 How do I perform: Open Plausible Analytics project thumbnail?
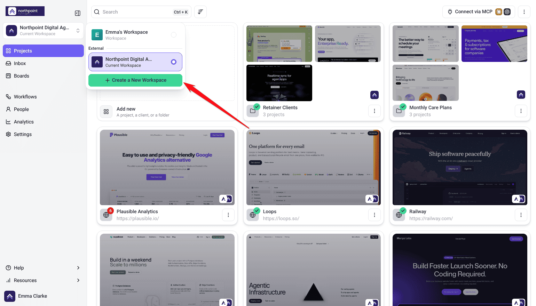(167, 167)
